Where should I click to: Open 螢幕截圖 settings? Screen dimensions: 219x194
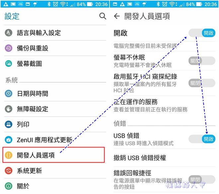click(55, 63)
